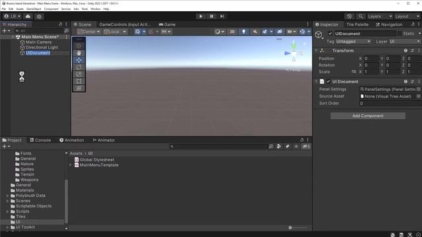
Task: Open the cloud services icon
Action: pos(28,16)
